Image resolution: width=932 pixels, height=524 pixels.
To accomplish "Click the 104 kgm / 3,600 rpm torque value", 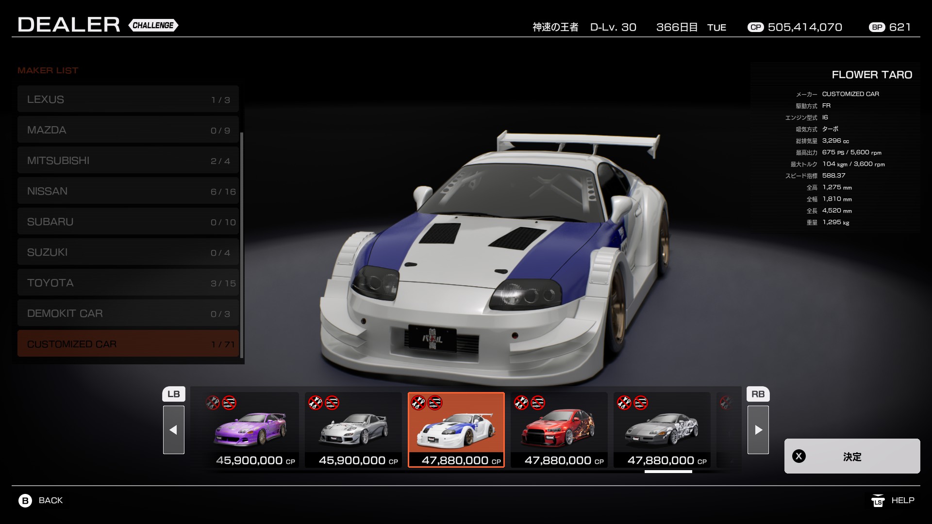I will coord(853,164).
